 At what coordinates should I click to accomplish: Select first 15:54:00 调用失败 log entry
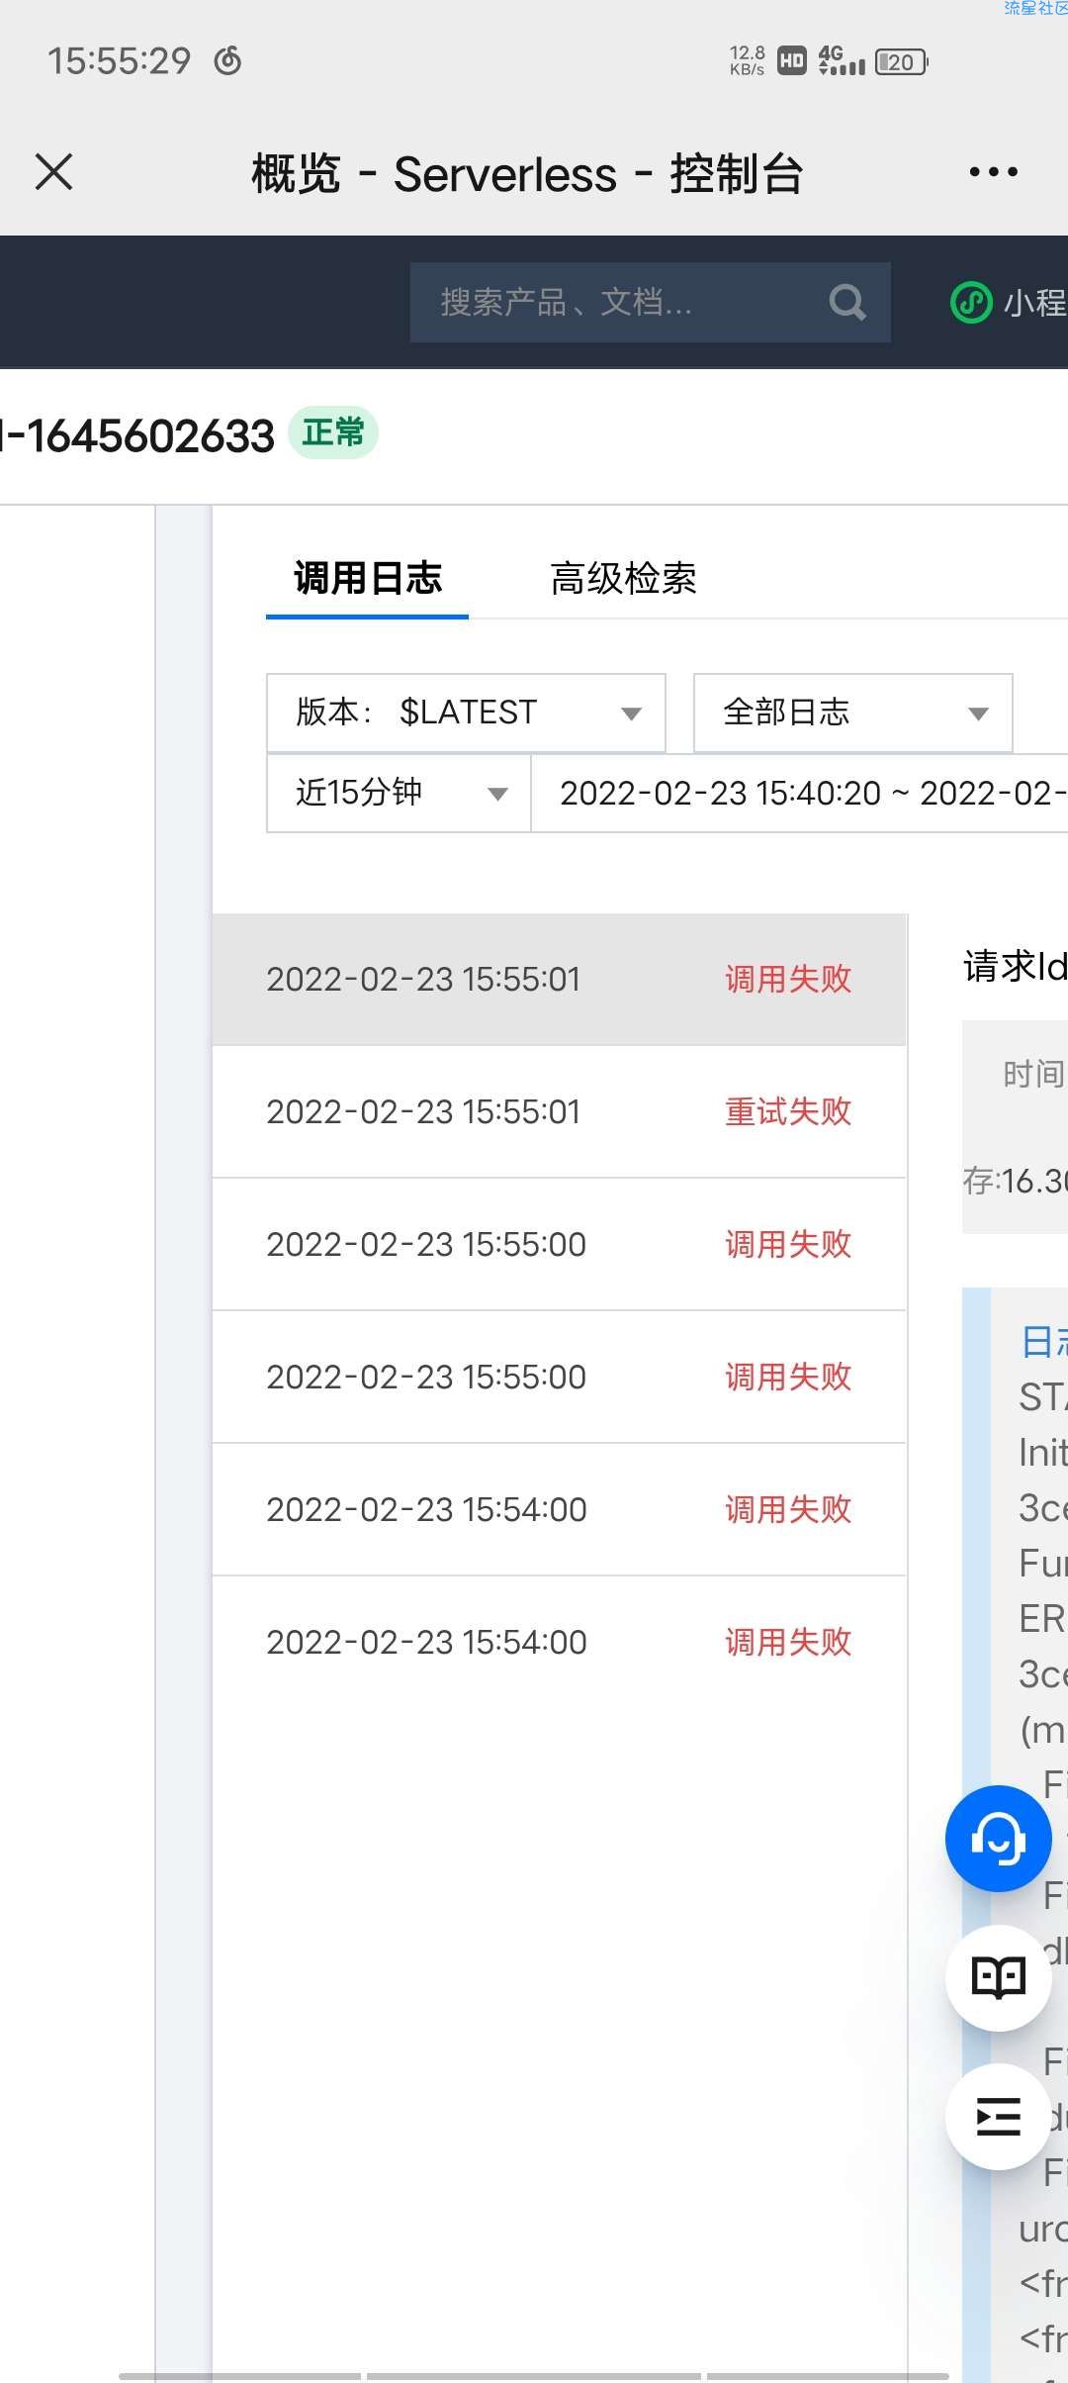pos(560,1510)
